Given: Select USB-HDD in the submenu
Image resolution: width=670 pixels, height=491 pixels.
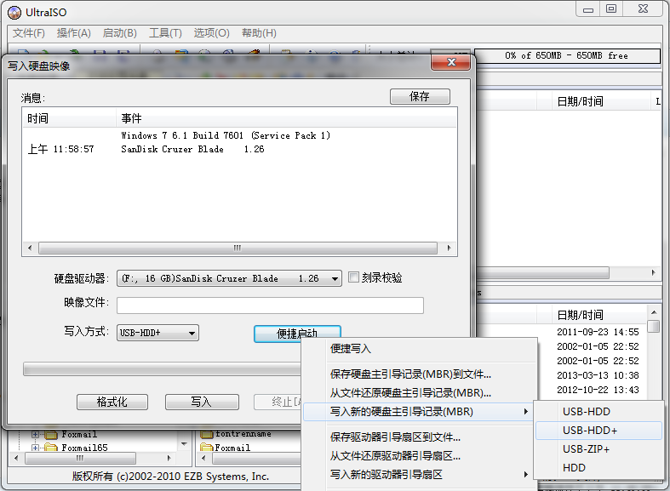Looking at the screenshot, I should click(598, 412).
